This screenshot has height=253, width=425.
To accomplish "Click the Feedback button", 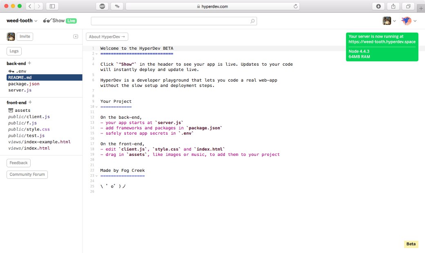I will click(x=18, y=163).
